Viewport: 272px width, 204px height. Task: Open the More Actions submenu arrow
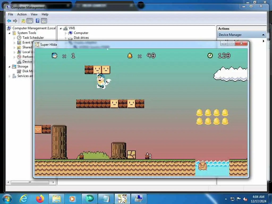pos(263,41)
